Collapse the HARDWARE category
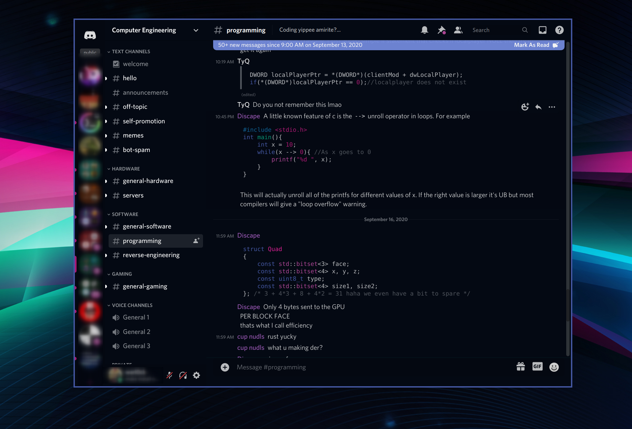This screenshot has width=632, height=429. (x=123, y=169)
